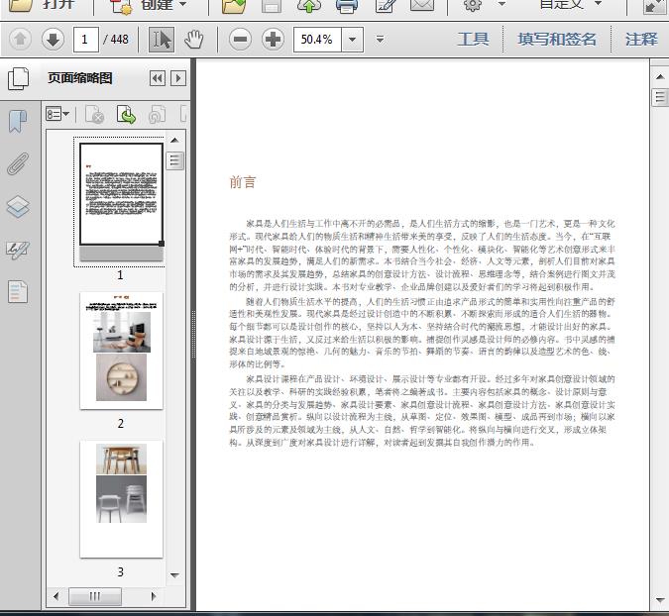Screen dimensions: 669x616
Task: Click the rotate pages icon in the thumbnails toolbar
Action: click(158, 115)
